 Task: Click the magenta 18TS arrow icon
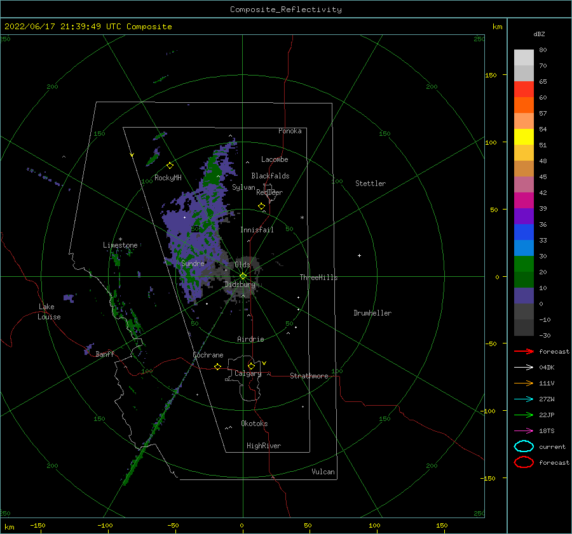pos(524,431)
